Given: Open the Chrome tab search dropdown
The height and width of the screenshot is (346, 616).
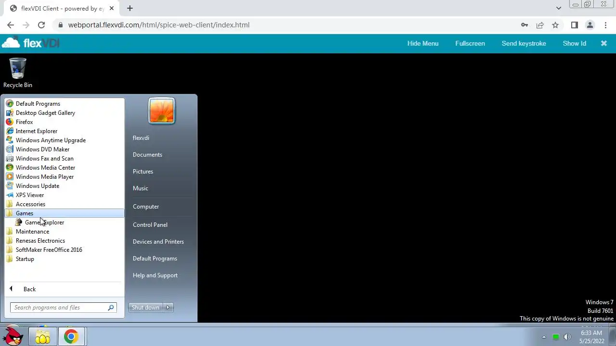Looking at the screenshot, I should click(558, 8).
